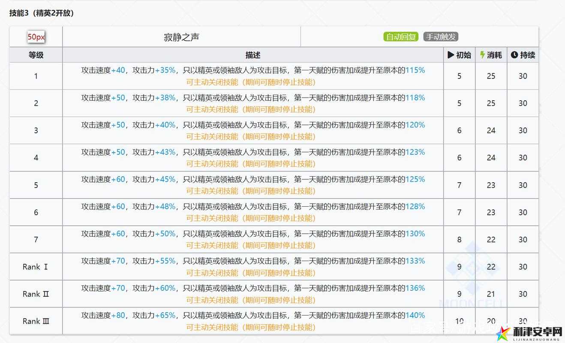The height and width of the screenshot is (343, 565).
Task: Click the 持续 clock icon in header
Action: click(514, 55)
